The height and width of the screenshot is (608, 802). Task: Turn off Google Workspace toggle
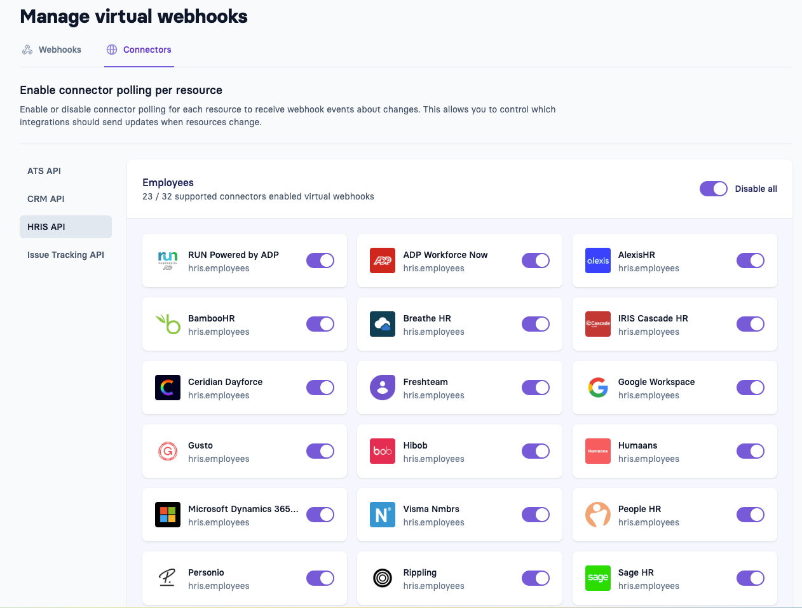751,388
